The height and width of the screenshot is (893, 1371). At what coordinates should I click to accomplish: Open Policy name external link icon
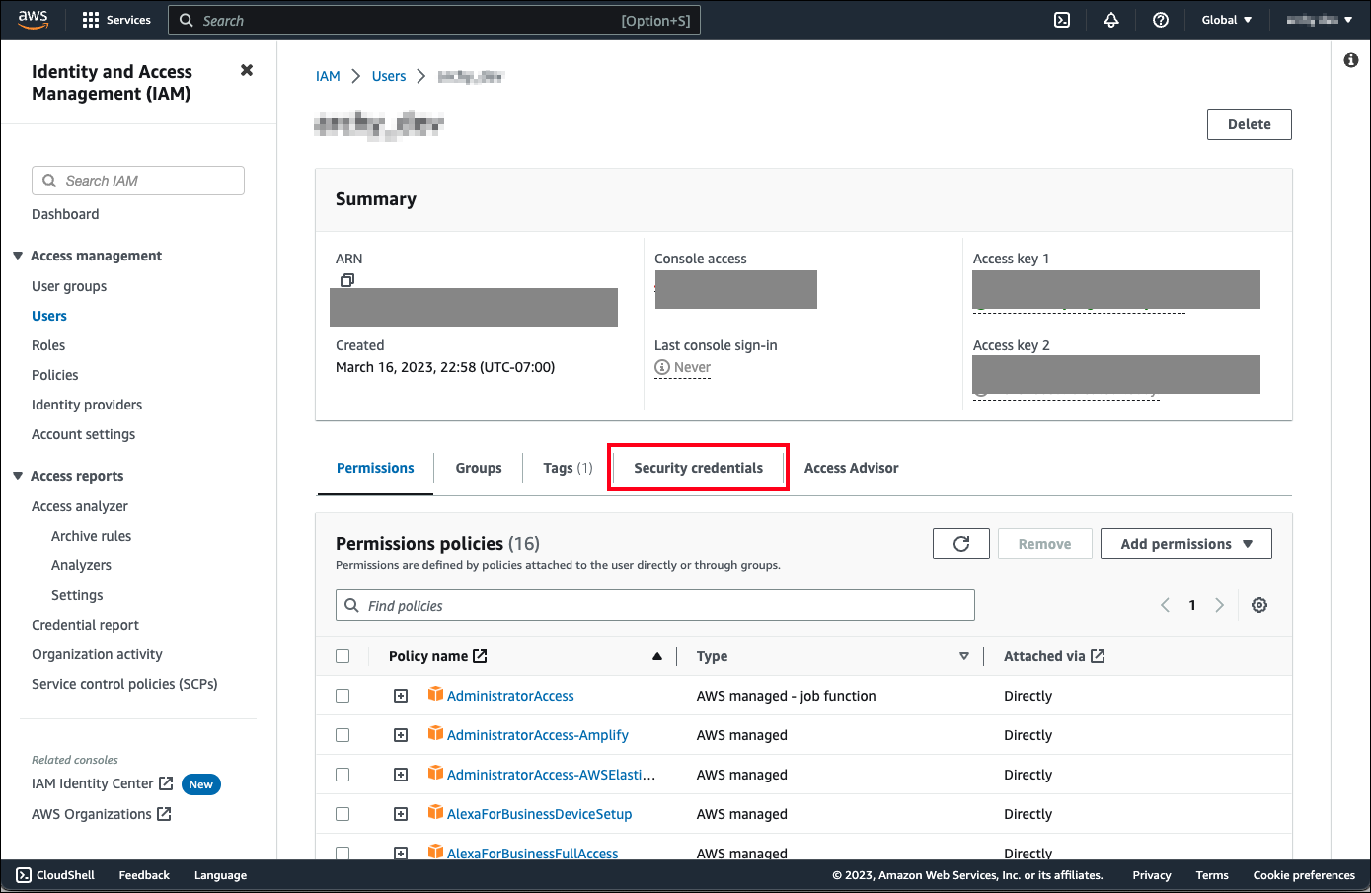click(x=480, y=656)
